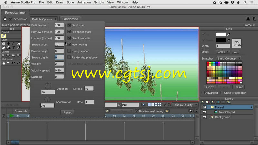
Task: Toggle Relative keyframing checkbox
Action: point(137,111)
